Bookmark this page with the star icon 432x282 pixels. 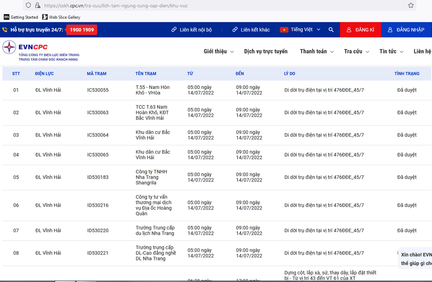point(410,5)
